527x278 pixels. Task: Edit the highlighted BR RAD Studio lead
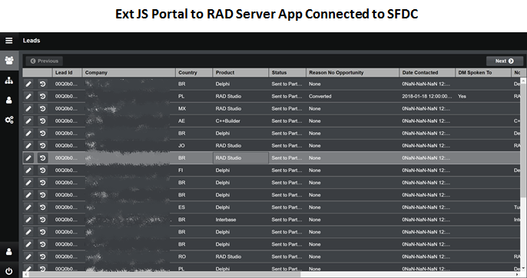point(28,158)
